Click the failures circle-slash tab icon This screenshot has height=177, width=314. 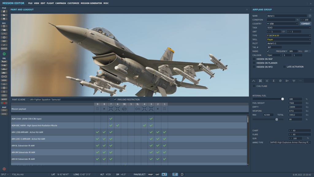point(280,81)
